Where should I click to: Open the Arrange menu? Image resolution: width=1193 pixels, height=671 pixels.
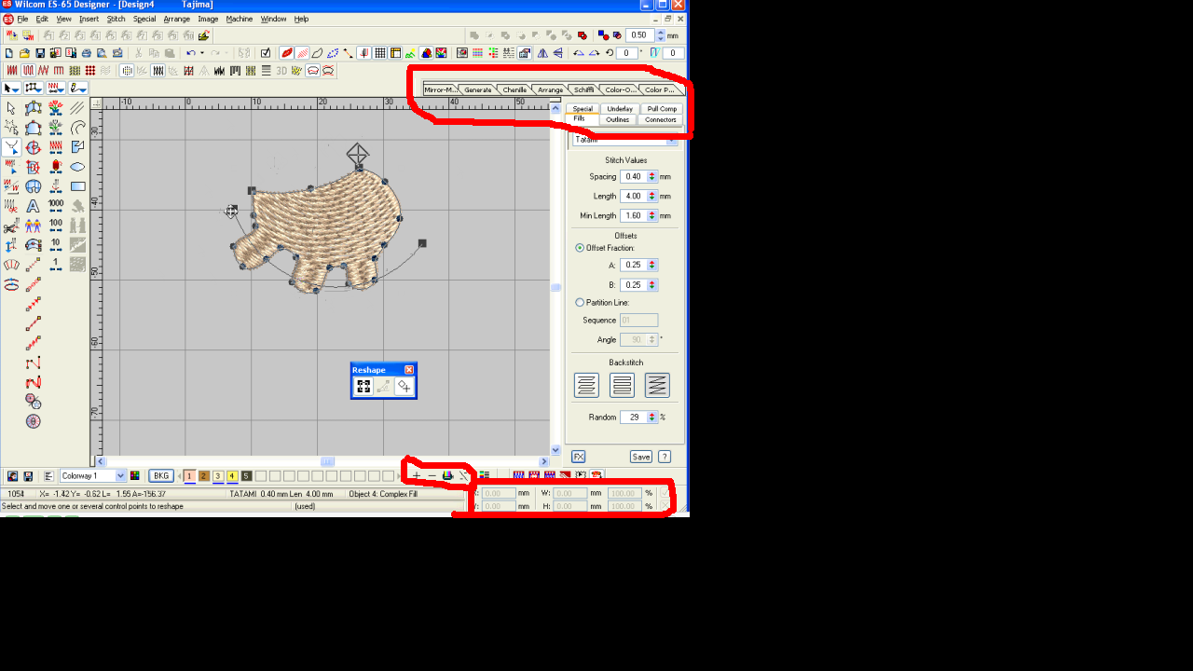coord(176,19)
